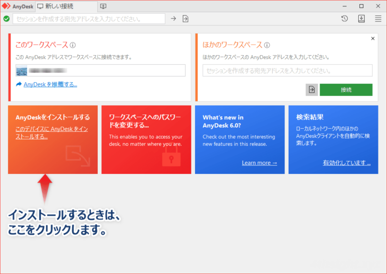This screenshot has height=274, width=387.
Task: Click the green connection status check icon
Action: pos(7,19)
